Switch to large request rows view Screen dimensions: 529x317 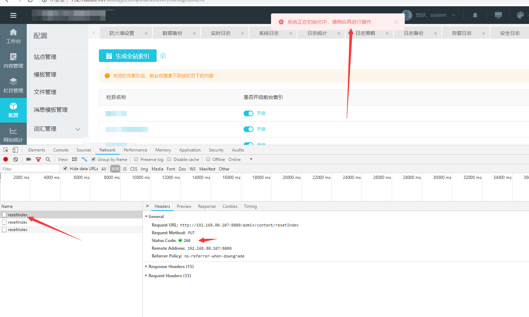click(x=75, y=160)
